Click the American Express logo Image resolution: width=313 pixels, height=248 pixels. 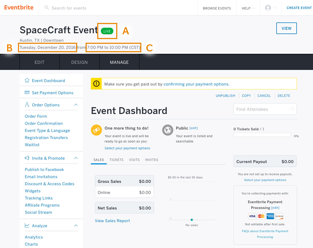270,216
